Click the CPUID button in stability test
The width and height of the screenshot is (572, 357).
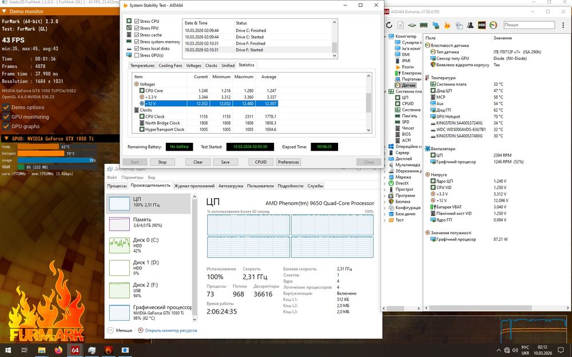click(261, 162)
